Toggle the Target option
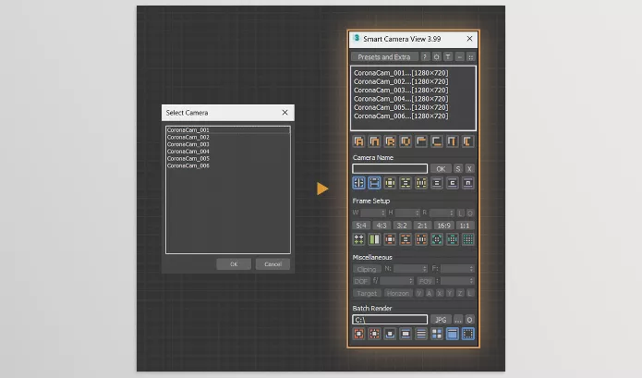642x378 pixels. (x=367, y=293)
